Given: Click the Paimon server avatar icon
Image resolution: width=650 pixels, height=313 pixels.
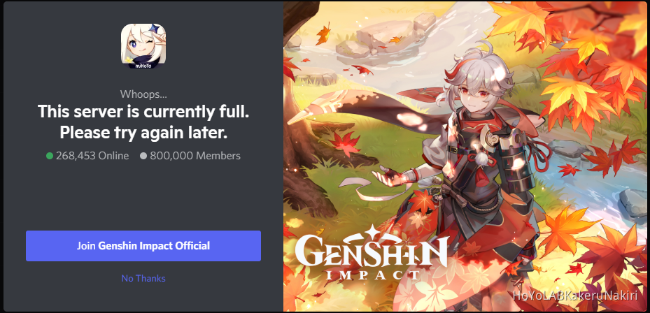Looking at the screenshot, I should pyautogui.click(x=143, y=45).
